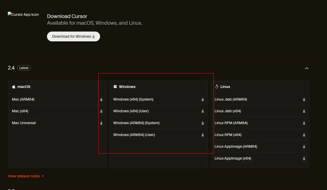The image size is (327, 190).
Task: Click the Download Cursor heading
Action: click(67, 16)
